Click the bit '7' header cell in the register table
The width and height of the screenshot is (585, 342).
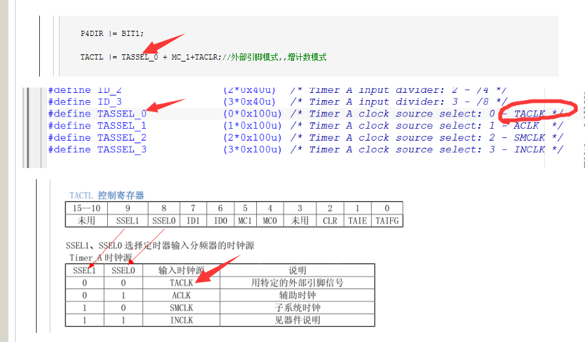(193, 209)
